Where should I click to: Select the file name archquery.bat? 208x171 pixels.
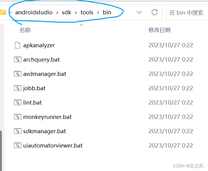pos(41,60)
